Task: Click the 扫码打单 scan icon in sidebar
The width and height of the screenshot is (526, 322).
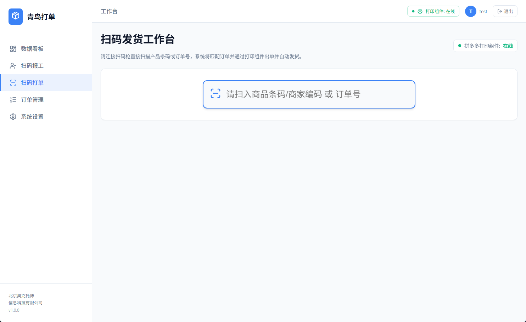Action: pyautogui.click(x=13, y=83)
